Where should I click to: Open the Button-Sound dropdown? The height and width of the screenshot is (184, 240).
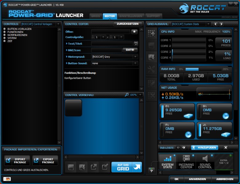tap(135, 63)
